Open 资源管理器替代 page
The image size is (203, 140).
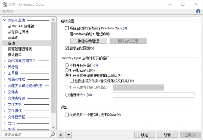pyautogui.click(x=20, y=49)
